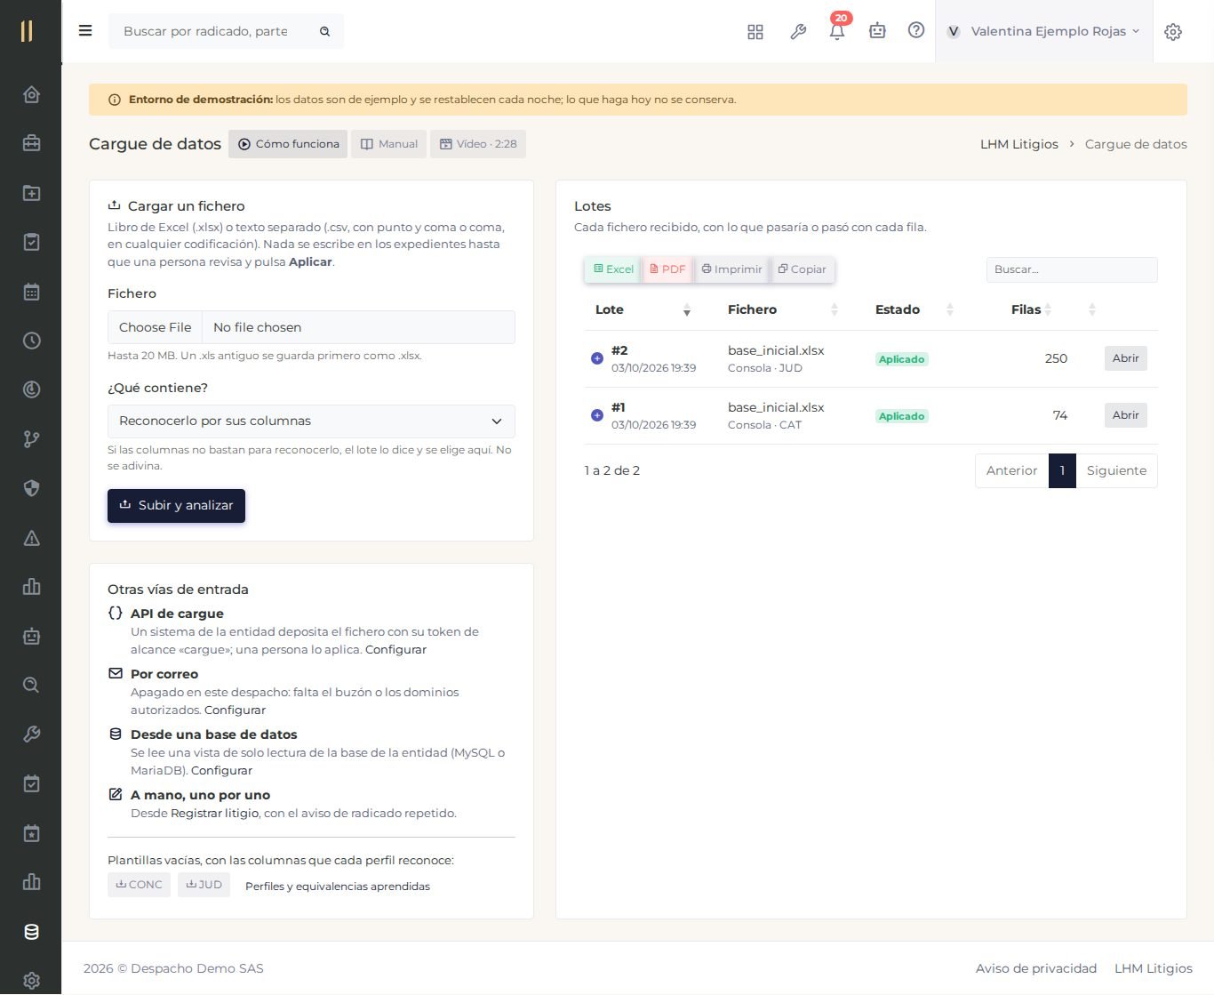Open the shield icon in sidebar

click(31, 488)
